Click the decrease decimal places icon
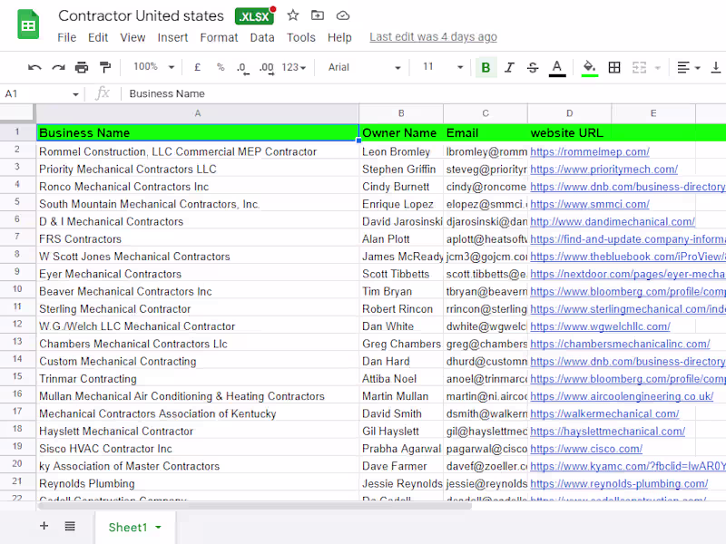The image size is (726, 544). click(x=240, y=67)
